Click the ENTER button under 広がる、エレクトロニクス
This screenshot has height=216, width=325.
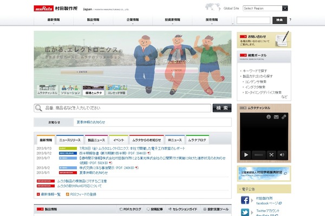click(x=82, y=72)
